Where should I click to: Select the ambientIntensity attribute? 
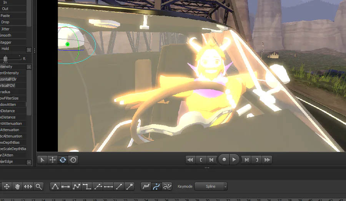point(13,73)
